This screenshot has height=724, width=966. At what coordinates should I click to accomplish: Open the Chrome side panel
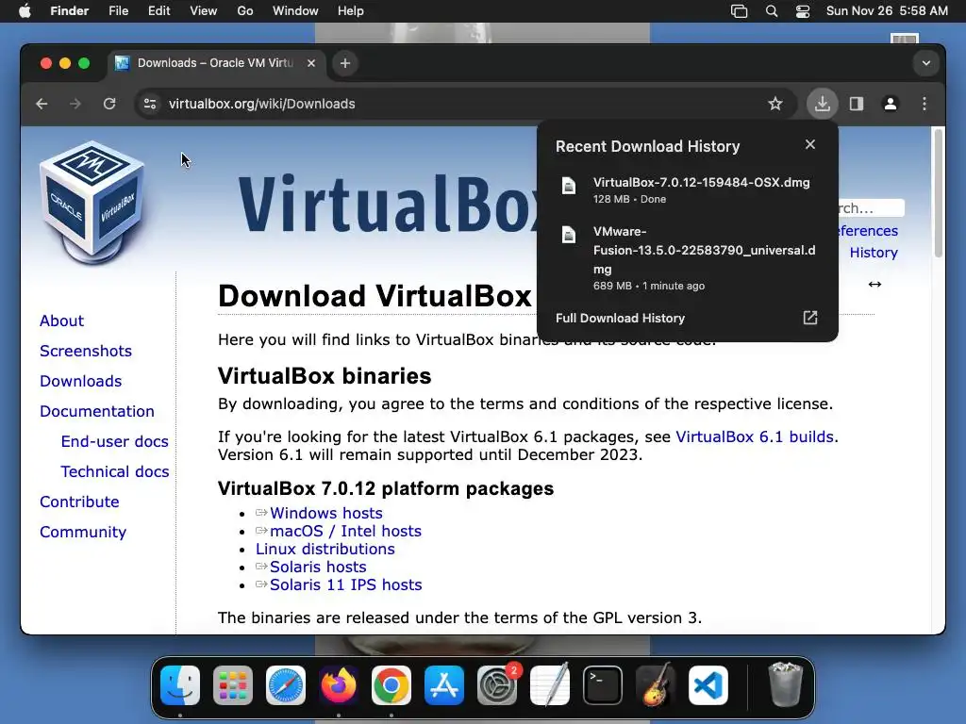(857, 104)
